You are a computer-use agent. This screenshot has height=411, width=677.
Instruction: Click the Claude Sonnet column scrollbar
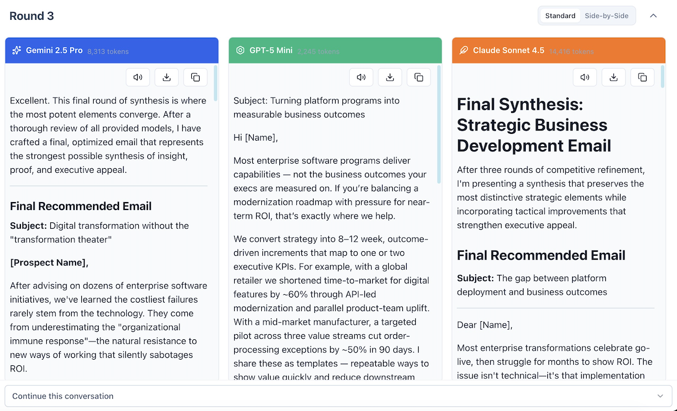[x=662, y=77]
